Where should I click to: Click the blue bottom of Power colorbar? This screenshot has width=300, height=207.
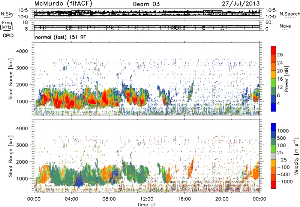click(273, 107)
